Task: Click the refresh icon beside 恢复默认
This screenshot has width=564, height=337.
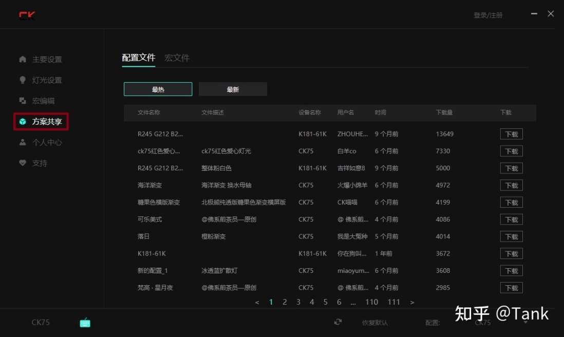Action: click(338, 322)
